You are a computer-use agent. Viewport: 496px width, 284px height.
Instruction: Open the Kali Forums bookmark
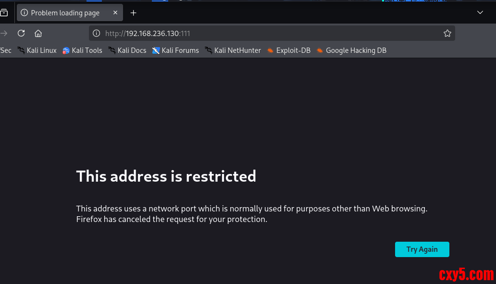click(175, 50)
